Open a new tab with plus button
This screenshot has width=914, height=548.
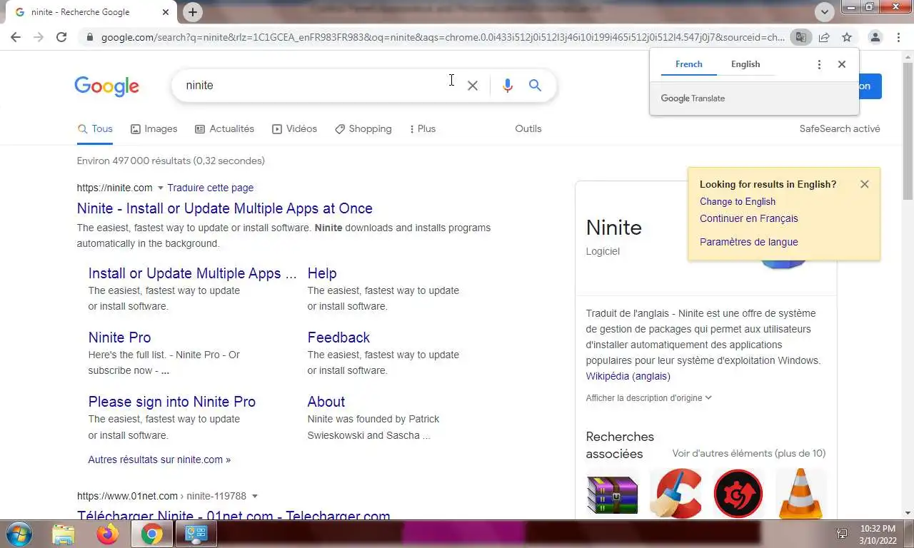point(193,12)
